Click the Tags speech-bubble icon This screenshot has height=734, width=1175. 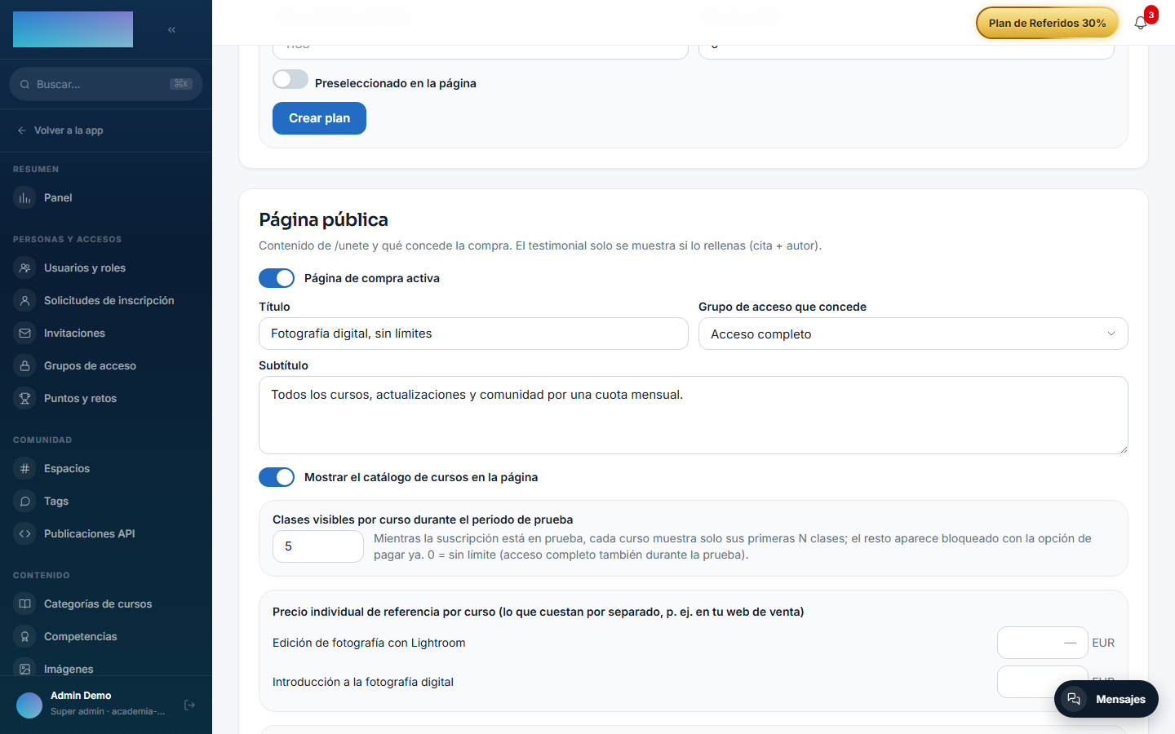25,502
